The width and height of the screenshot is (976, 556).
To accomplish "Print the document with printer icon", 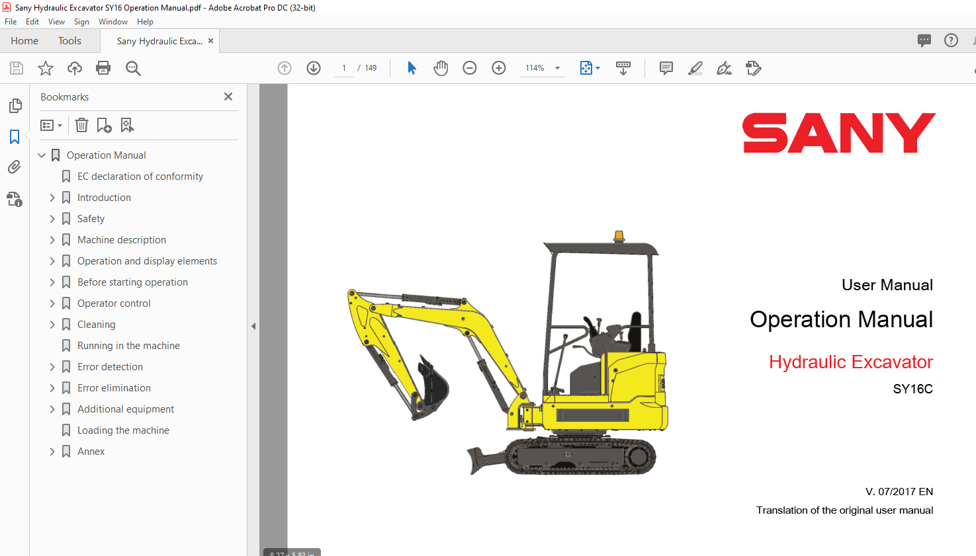I will point(103,68).
